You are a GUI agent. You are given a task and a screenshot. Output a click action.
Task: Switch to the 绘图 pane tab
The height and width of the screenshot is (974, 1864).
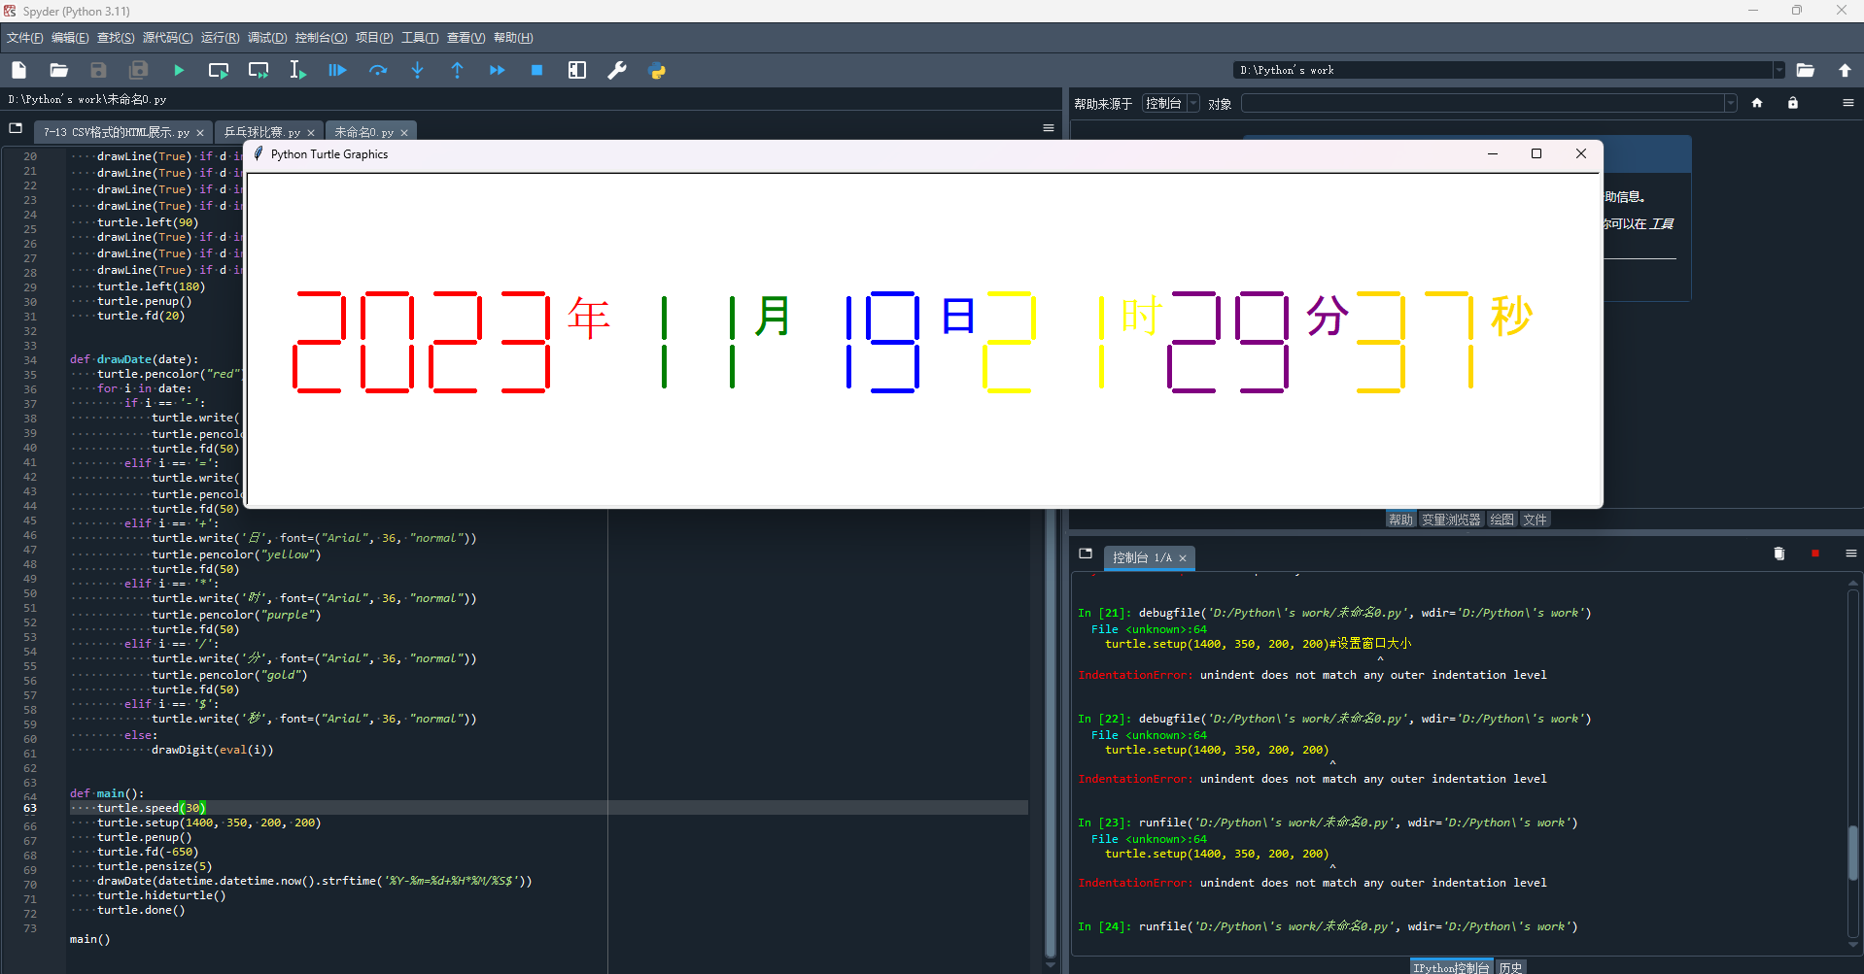point(1502,520)
